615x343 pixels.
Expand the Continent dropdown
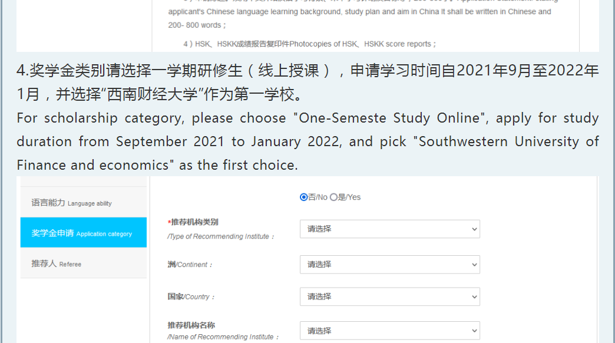[x=389, y=265]
